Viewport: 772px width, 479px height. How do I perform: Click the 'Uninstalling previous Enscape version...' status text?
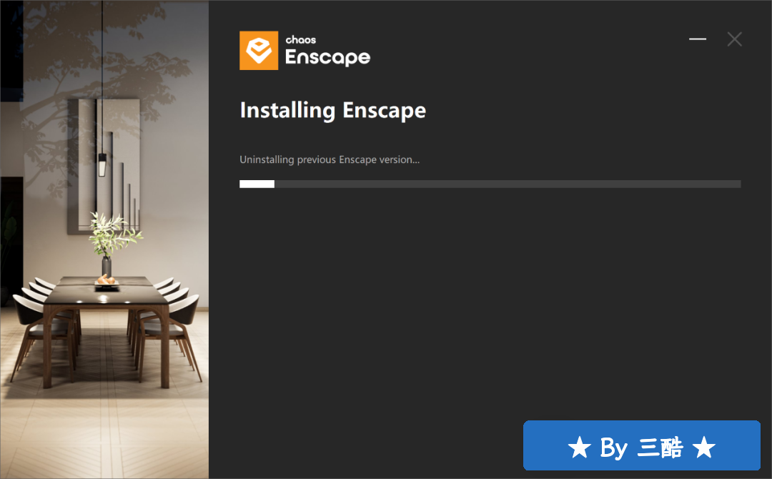[330, 159]
